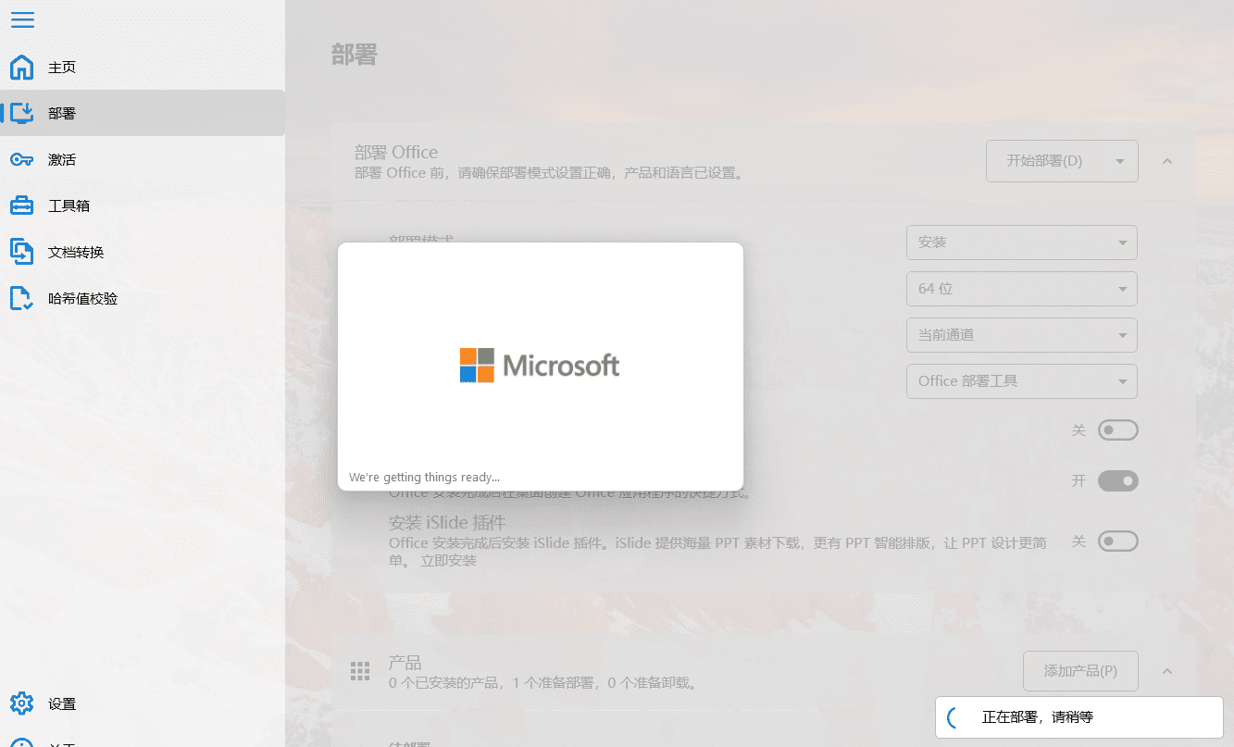Open the 激活 activation page
This screenshot has height=747, width=1234.
click(x=62, y=159)
